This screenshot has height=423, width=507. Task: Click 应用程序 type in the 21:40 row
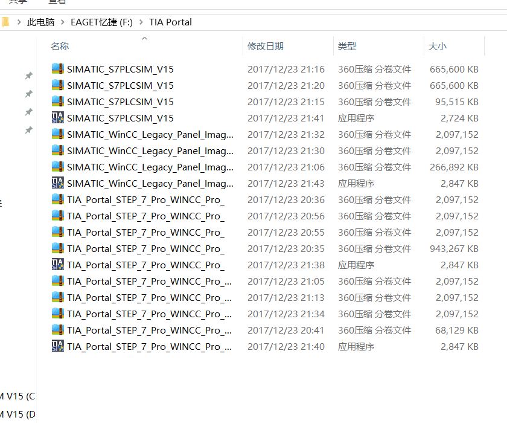356,347
